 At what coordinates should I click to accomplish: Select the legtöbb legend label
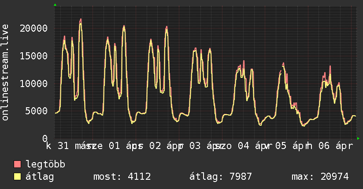pyautogui.click(x=45, y=164)
